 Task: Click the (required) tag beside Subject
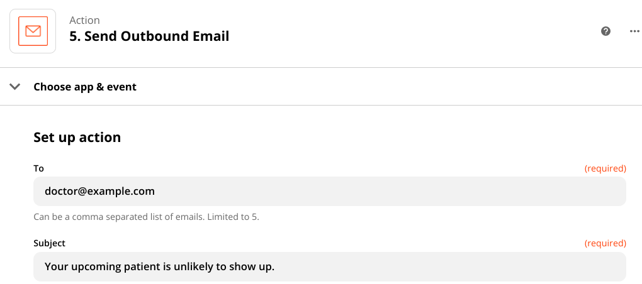tap(605, 244)
